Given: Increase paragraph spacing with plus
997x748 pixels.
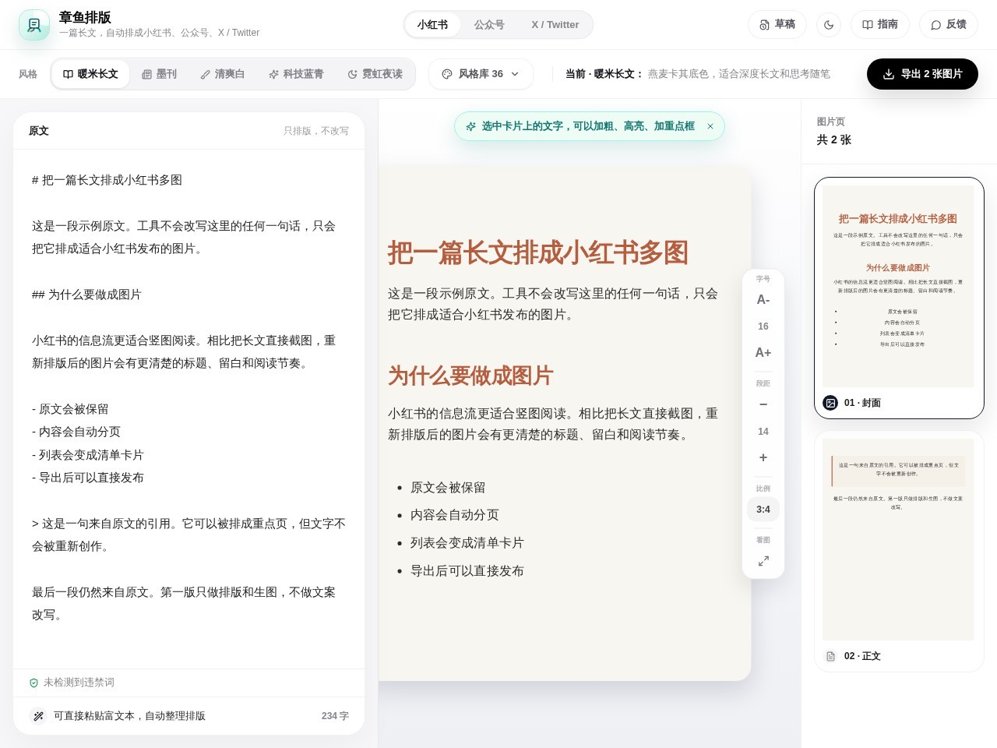Looking at the screenshot, I should point(763,457).
